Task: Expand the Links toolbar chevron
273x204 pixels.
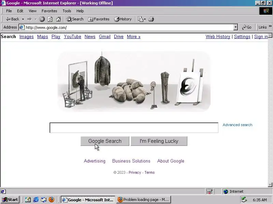Action: click(x=270, y=26)
